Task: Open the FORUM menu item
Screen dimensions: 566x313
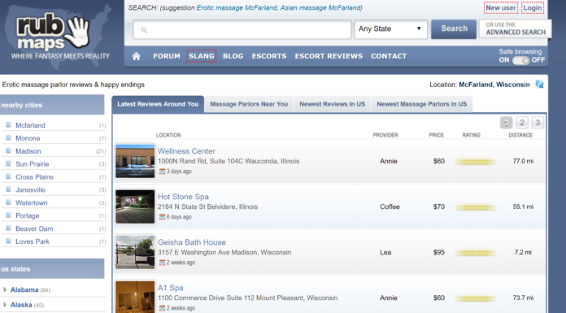Action: (x=167, y=56)
